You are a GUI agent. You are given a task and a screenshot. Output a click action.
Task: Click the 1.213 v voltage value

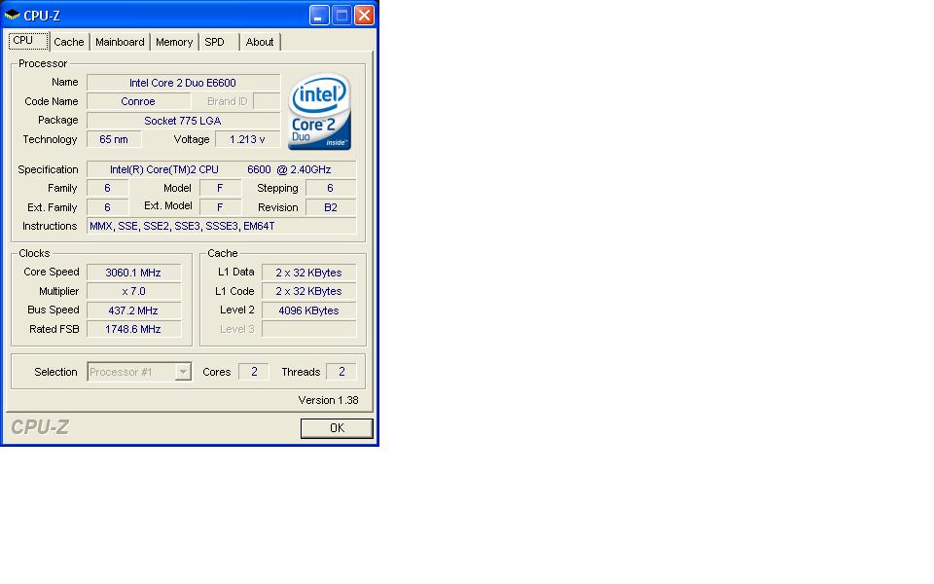tap(247, 139)
